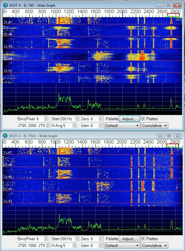Click WSJT-X globe icon in IC-751A title bar
The image size is (185, 251).
[x=5, y=136]
